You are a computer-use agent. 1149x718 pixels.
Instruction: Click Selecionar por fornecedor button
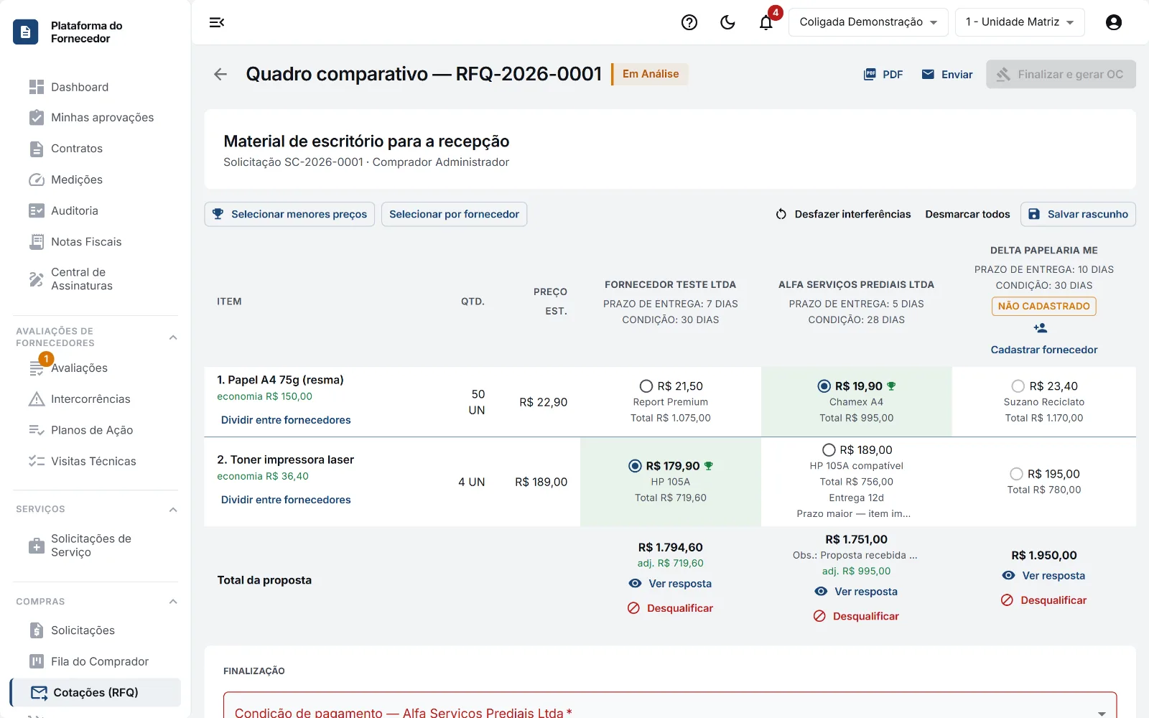(x=454, y=214)
